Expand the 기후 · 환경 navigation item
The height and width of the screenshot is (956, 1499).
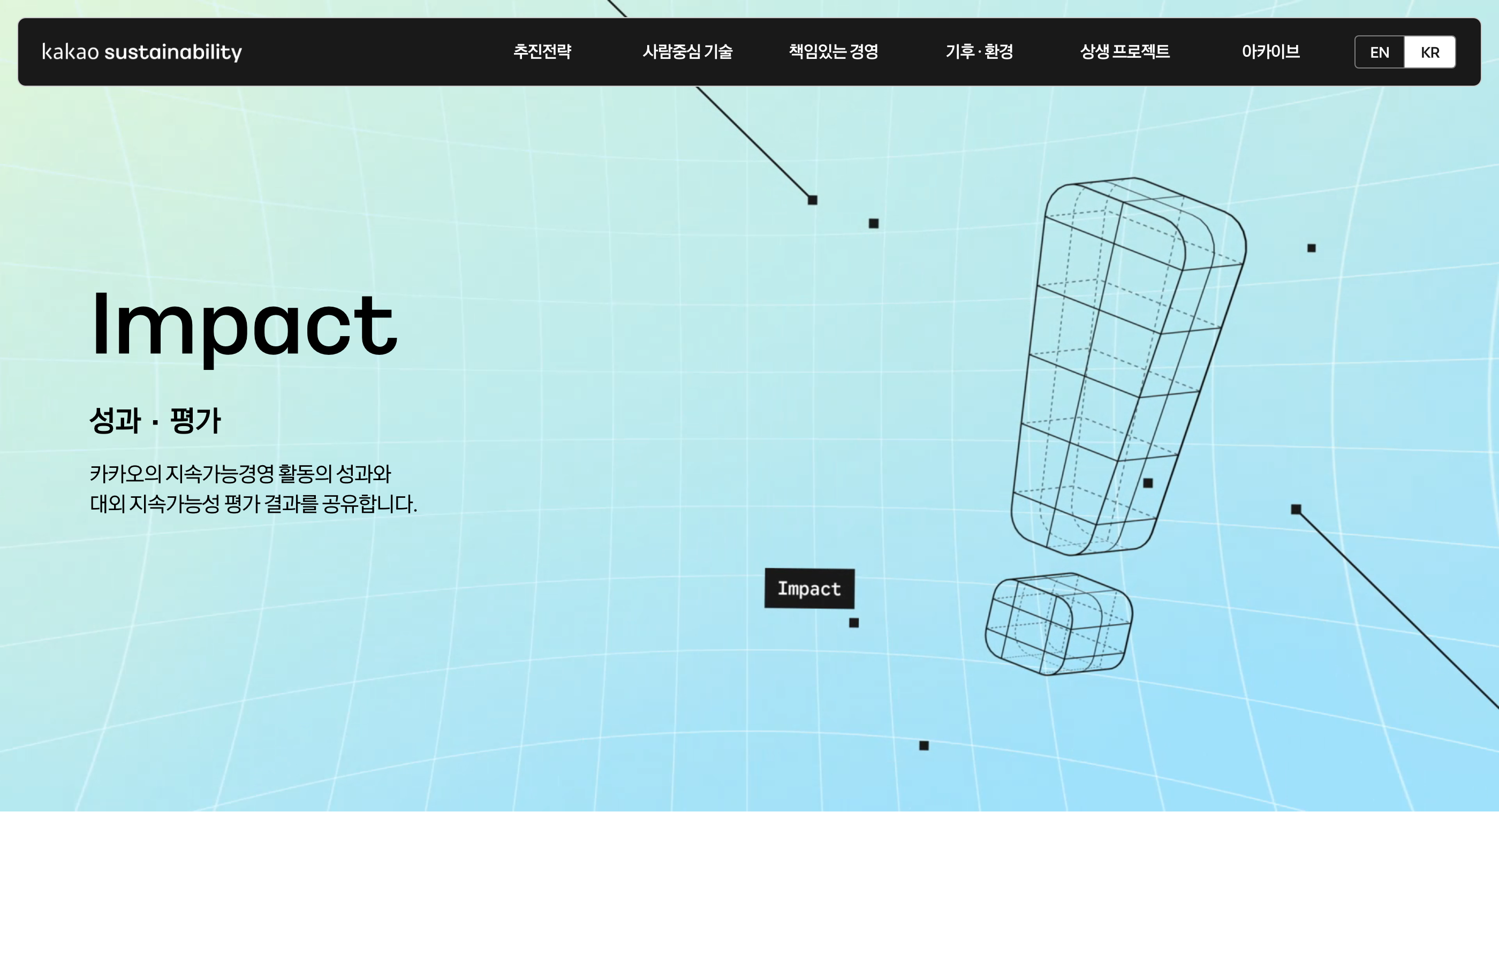point(979,52)
